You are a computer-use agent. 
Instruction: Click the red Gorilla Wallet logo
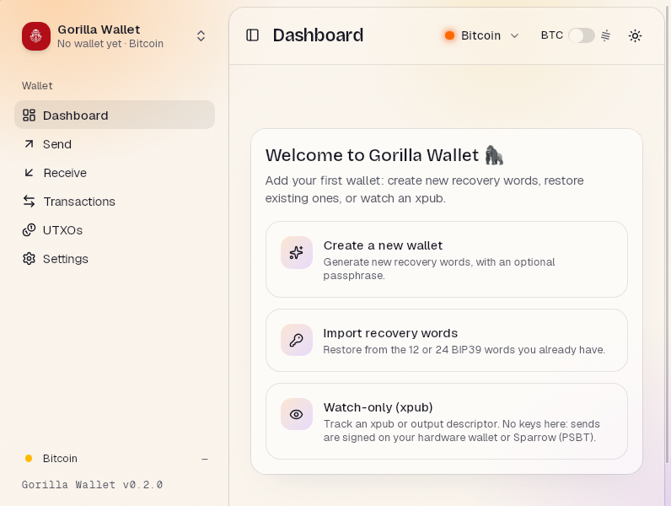[36, 36]
